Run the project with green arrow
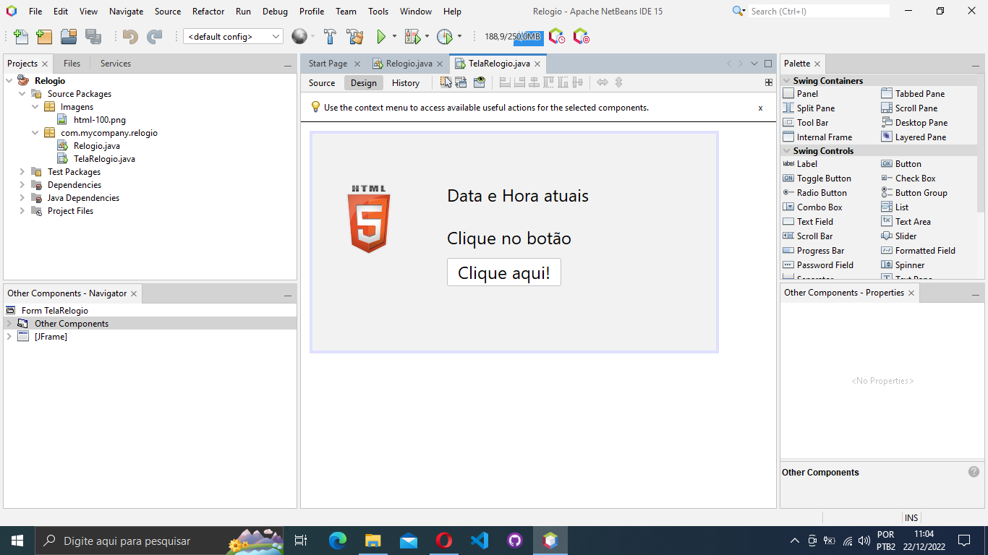 (381, 37)
